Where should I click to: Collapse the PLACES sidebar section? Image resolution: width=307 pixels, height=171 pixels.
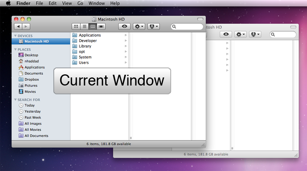click(15, 49)
